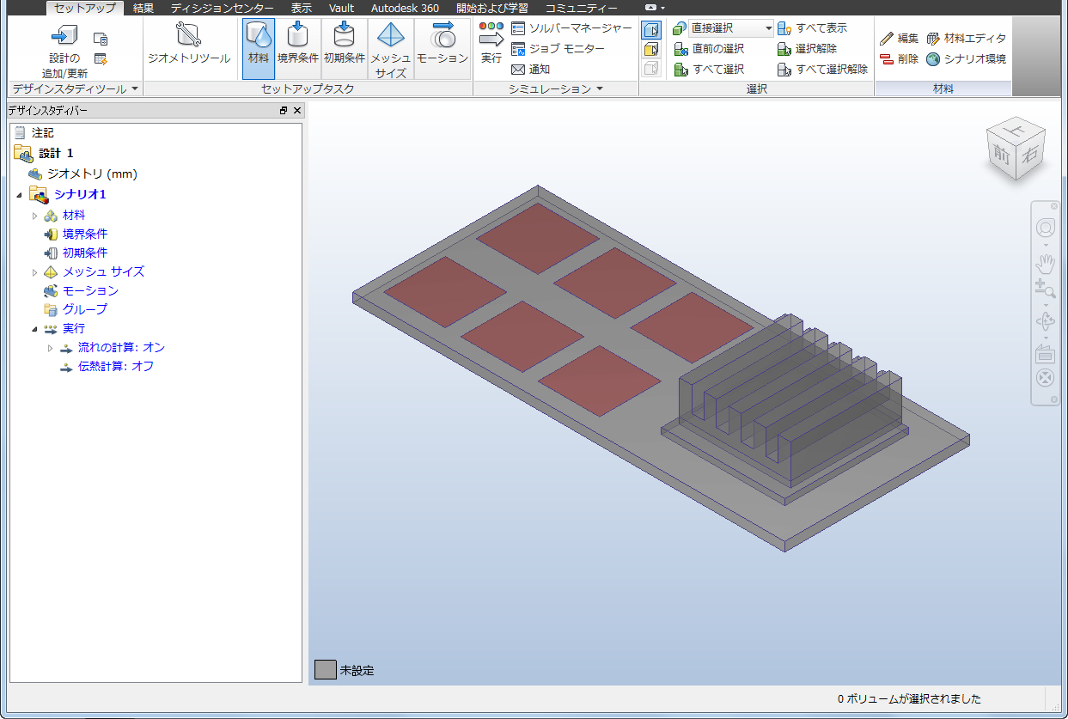This screenshot has height=719, width=1068.
Task: Switch to 開始および学習 tab
Action: (492, 8)
